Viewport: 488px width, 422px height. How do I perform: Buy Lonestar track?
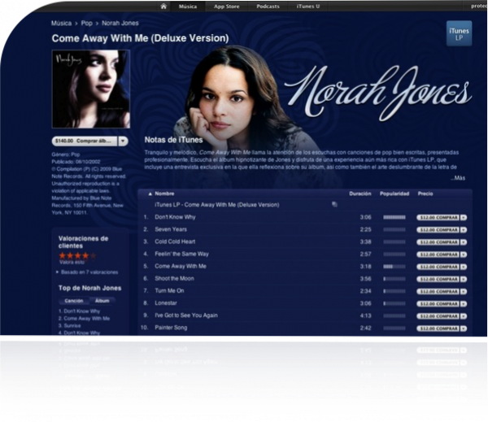[x=438, y=304]
